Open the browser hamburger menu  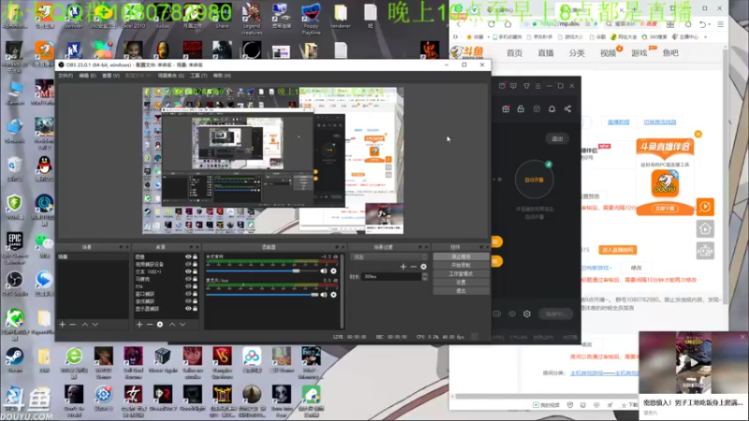pos(720,24)
